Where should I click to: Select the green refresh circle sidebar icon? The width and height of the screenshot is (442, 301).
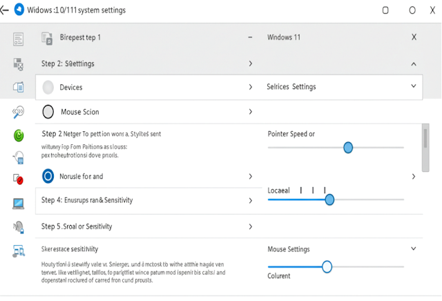[19, 135]
